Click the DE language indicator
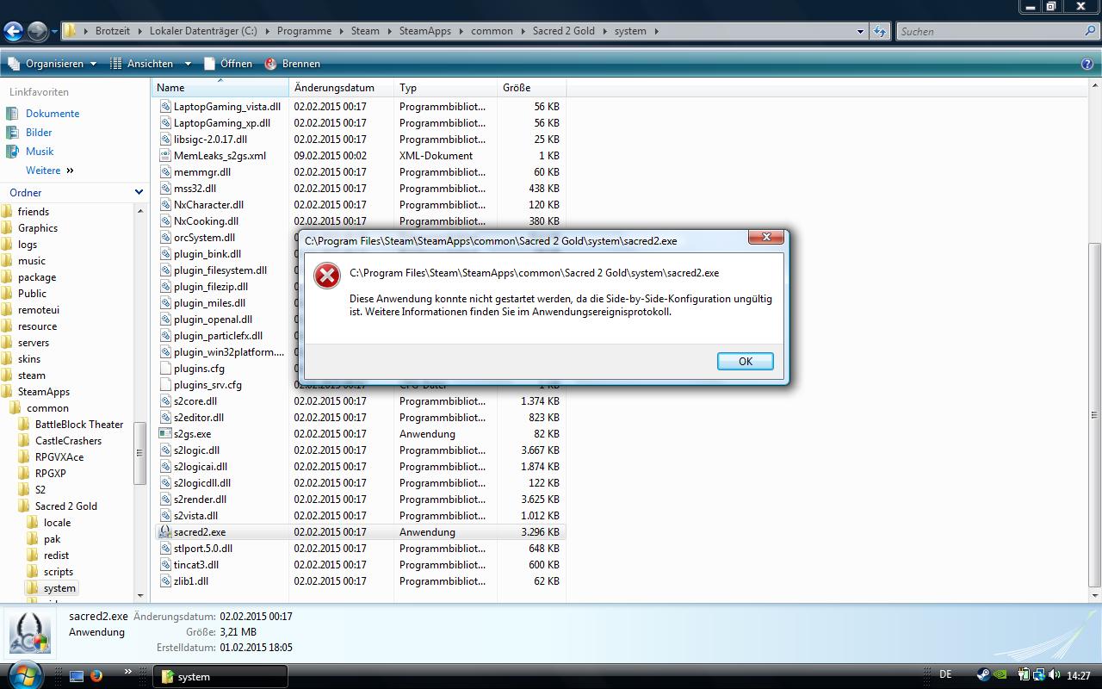Image resolution: width=1102 pixels, height=689 pixels. pos(945,674)
